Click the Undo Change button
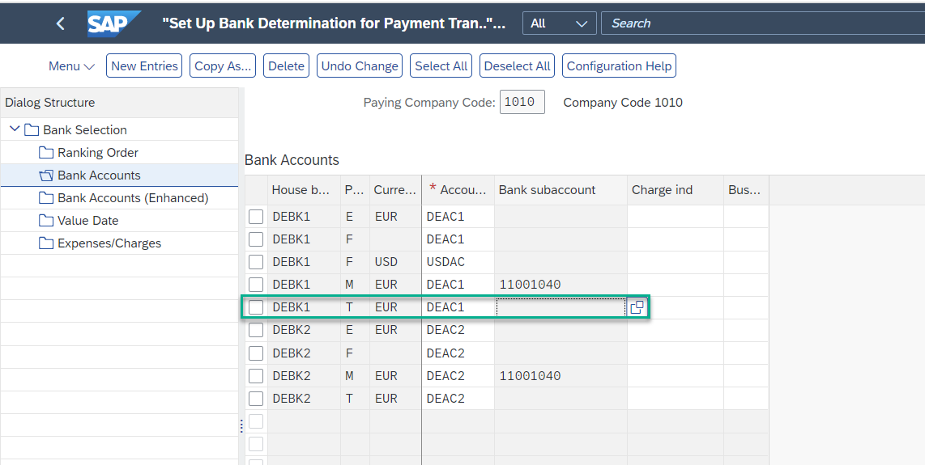Screen dimensions: 925x465 point(360,66)
